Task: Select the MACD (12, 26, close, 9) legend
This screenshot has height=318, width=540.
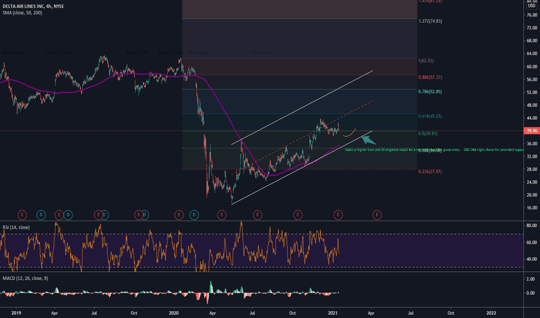Action: (25, 278)
